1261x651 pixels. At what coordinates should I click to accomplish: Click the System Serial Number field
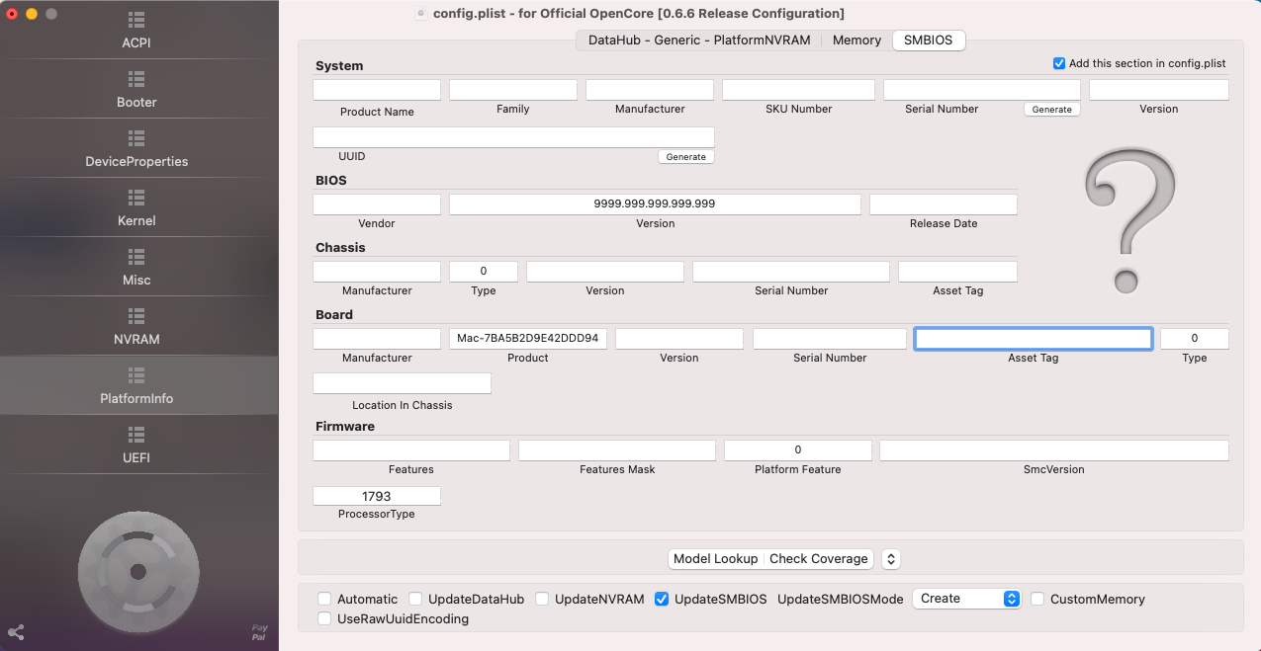point(981,90)
